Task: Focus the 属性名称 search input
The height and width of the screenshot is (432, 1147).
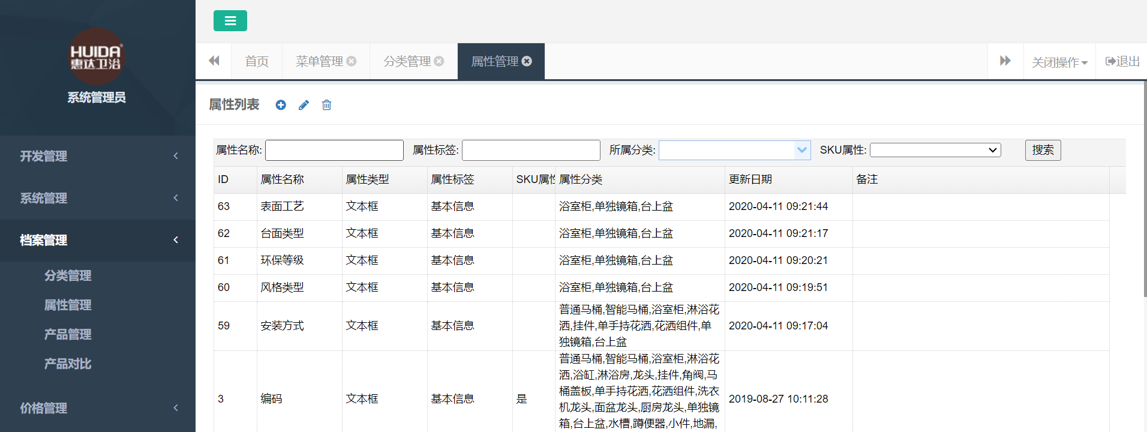Action: [x=334, y=150]
